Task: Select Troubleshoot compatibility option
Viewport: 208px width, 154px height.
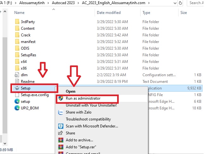Action: [88, 119]
